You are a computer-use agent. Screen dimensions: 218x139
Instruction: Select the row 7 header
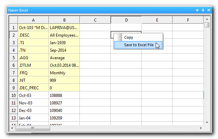coord(13,73)
